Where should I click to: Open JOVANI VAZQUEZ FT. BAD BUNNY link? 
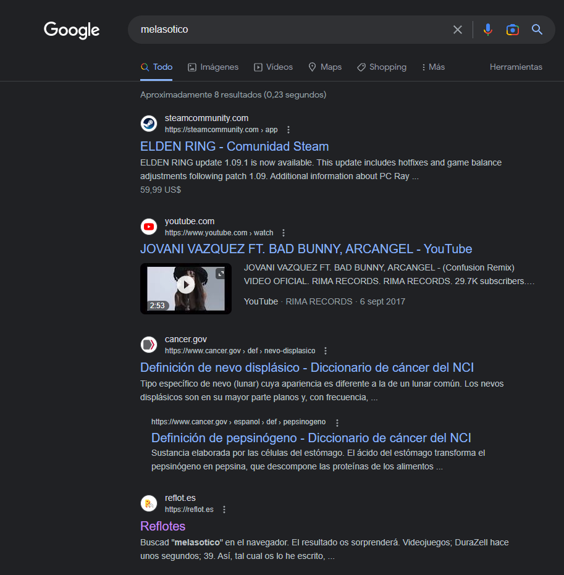pyautogui.click(x=306, y=249)
